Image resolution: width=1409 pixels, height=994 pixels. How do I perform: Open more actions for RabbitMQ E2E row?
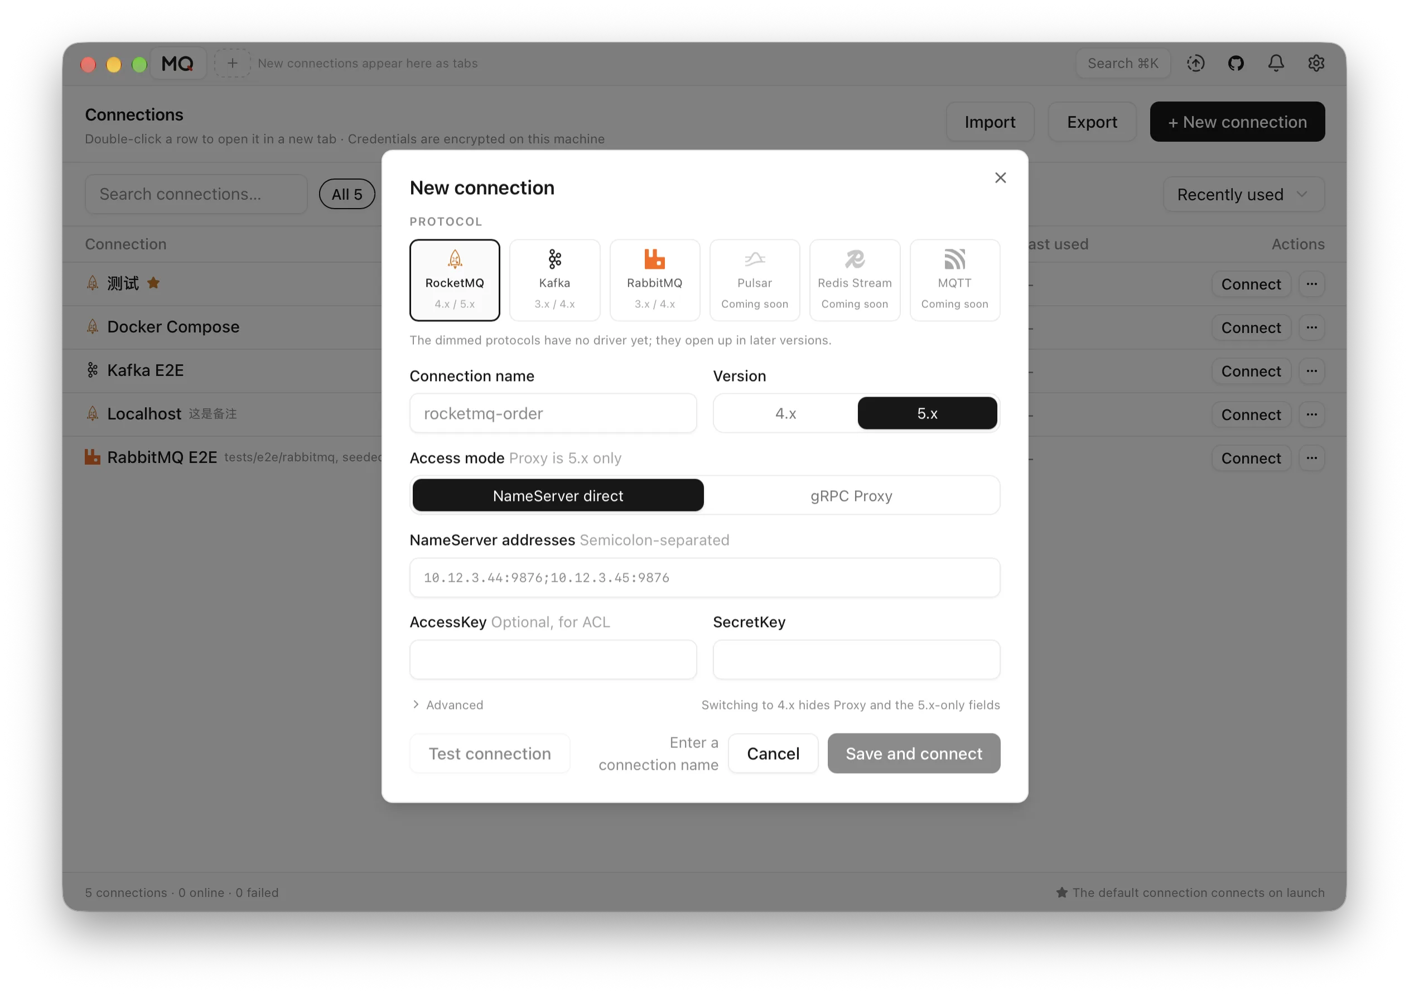coord(1311,459)
